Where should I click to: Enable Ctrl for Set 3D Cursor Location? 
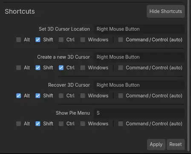[61, 40]
